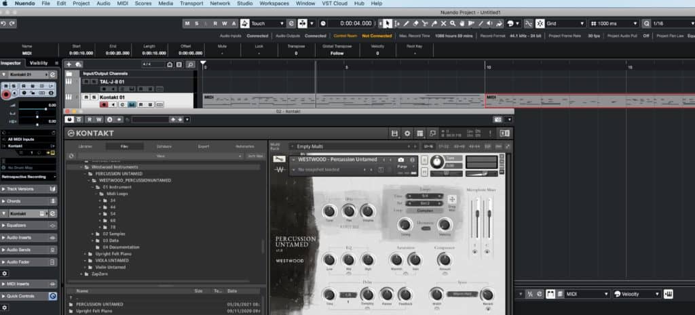This screenshot has width=695, height=315.
Task: Toggle global Read R automation button
Action: (x=215, y=24)
